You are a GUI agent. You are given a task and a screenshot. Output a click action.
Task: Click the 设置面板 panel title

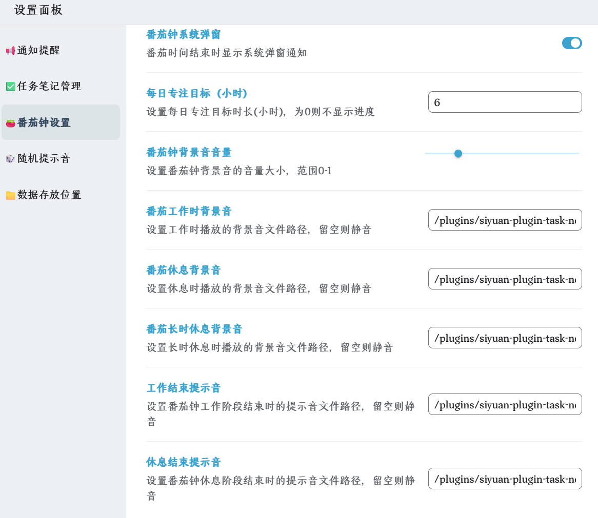click(x=38, y=10)
